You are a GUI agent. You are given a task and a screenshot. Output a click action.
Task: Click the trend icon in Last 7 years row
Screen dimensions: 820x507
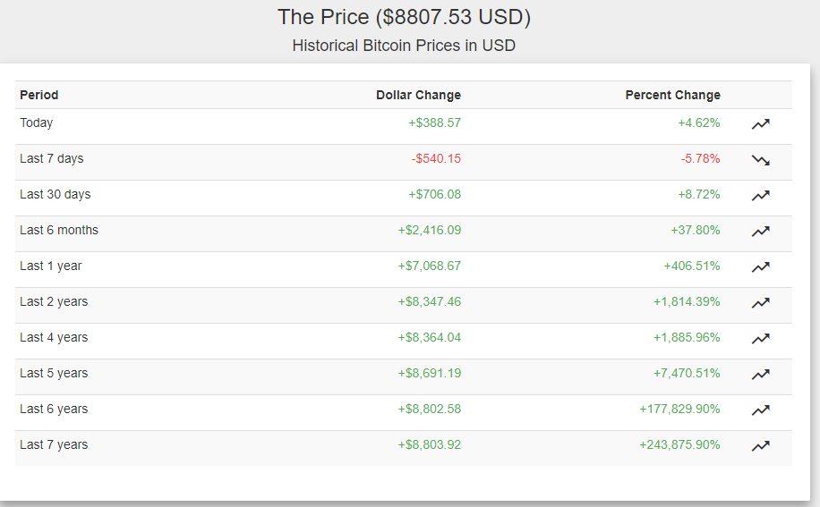(x=760, y=446)
